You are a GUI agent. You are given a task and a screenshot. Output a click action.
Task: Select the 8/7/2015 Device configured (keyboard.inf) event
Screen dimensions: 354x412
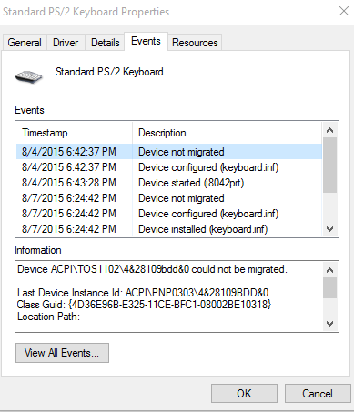click(x=169, y=214)
